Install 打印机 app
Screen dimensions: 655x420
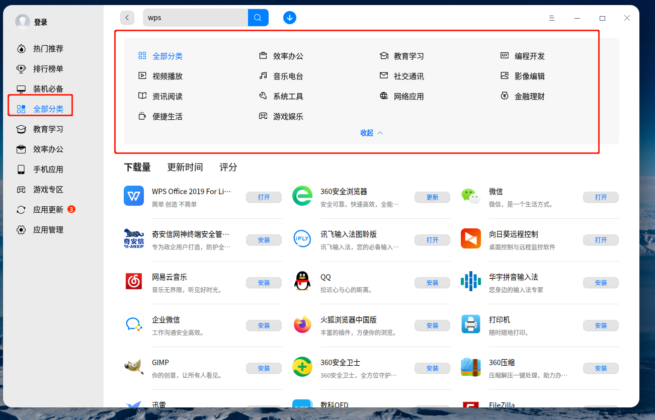601,325
